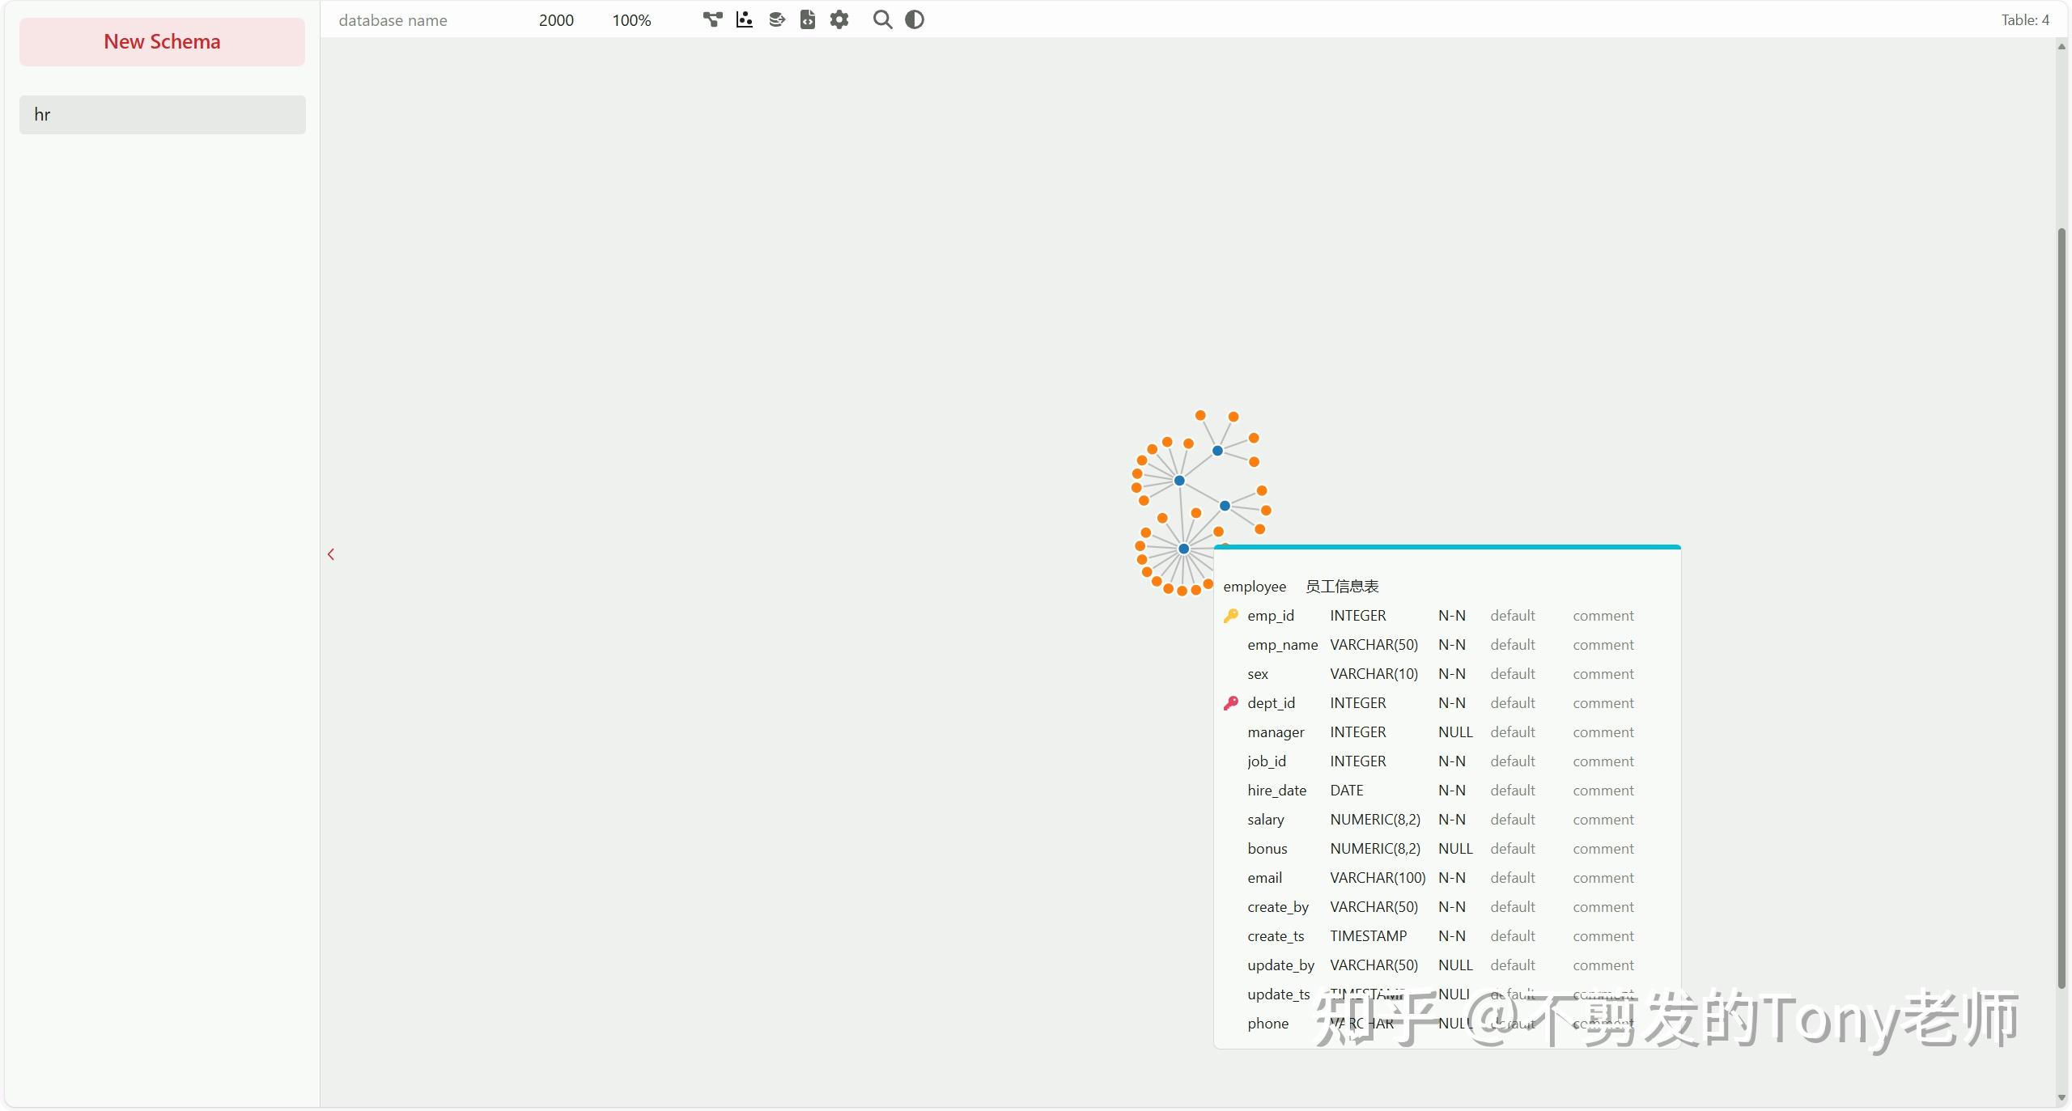Click emp_id primary key icon
This screenshot has height=1111, width=2072.
coord(1230,616)
